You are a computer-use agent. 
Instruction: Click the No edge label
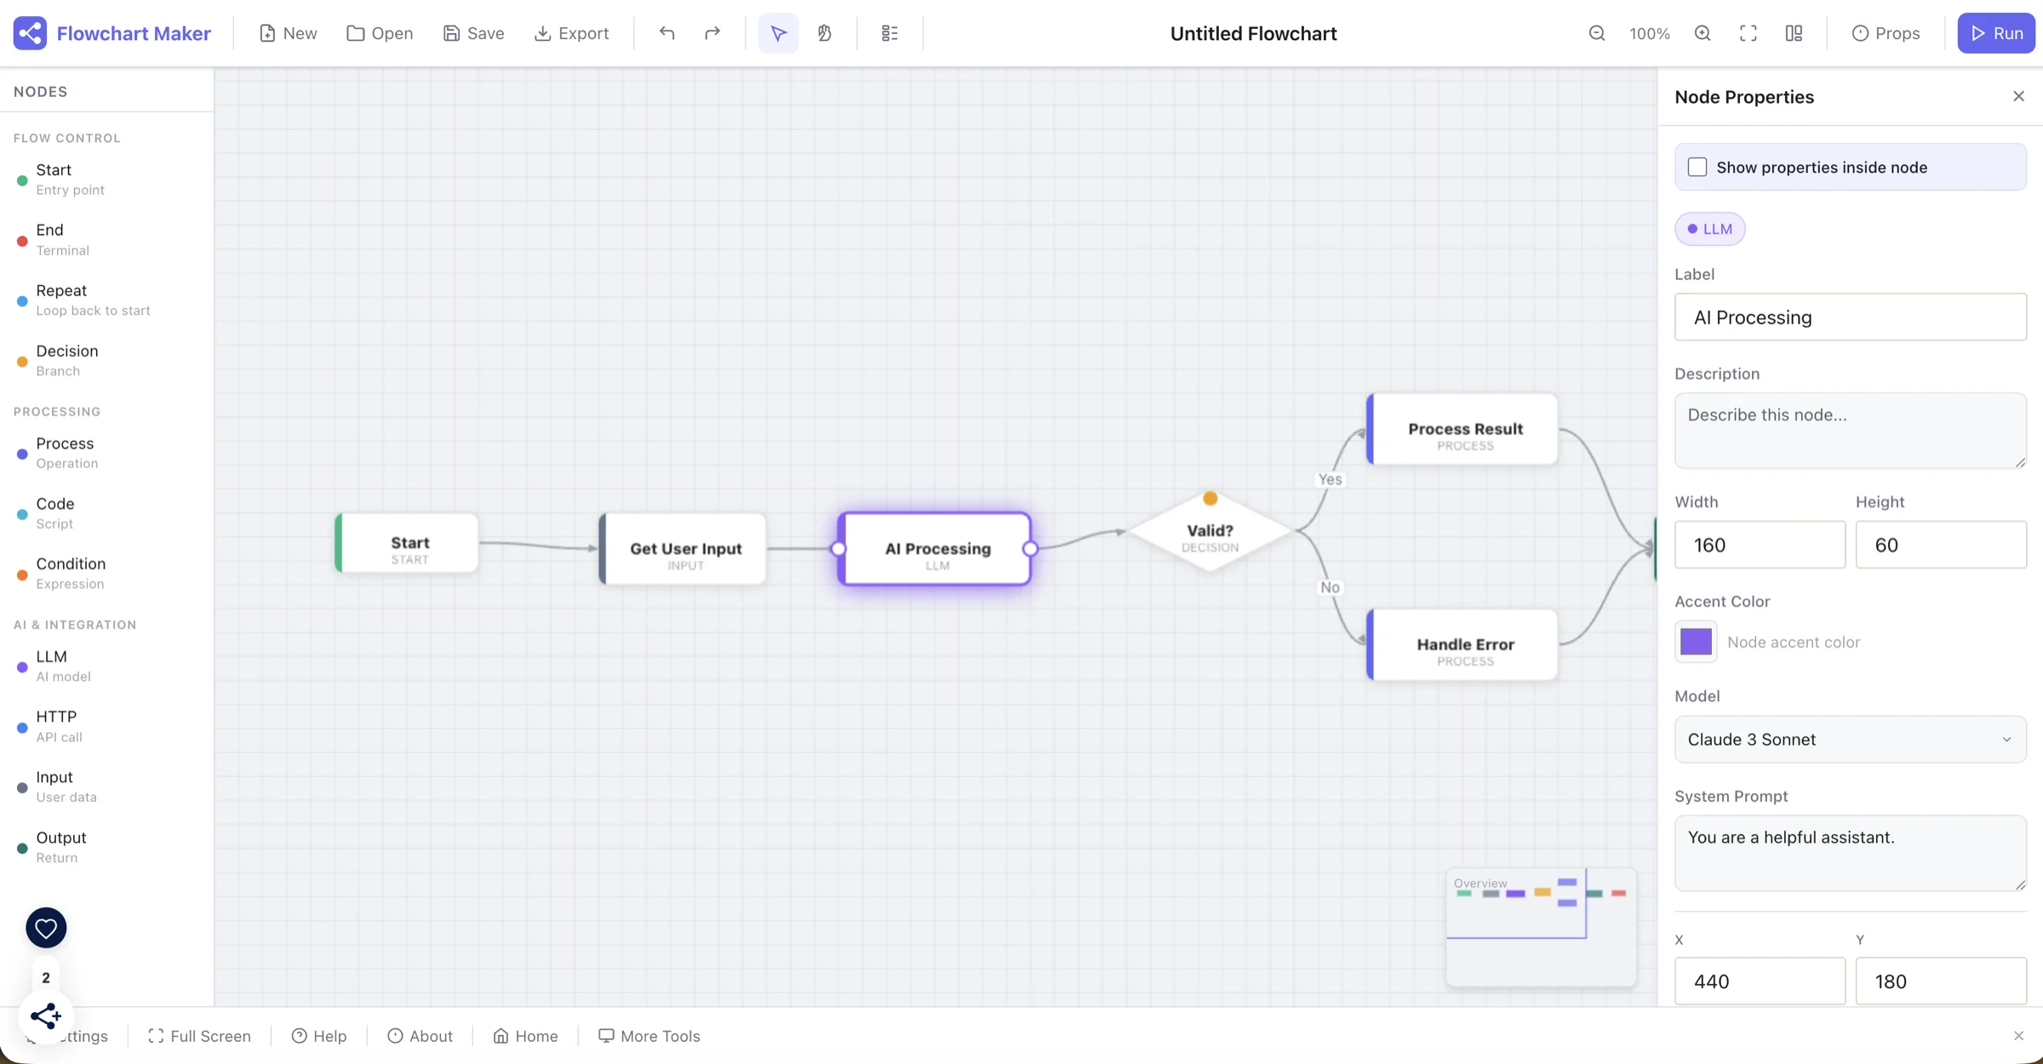1330,587
